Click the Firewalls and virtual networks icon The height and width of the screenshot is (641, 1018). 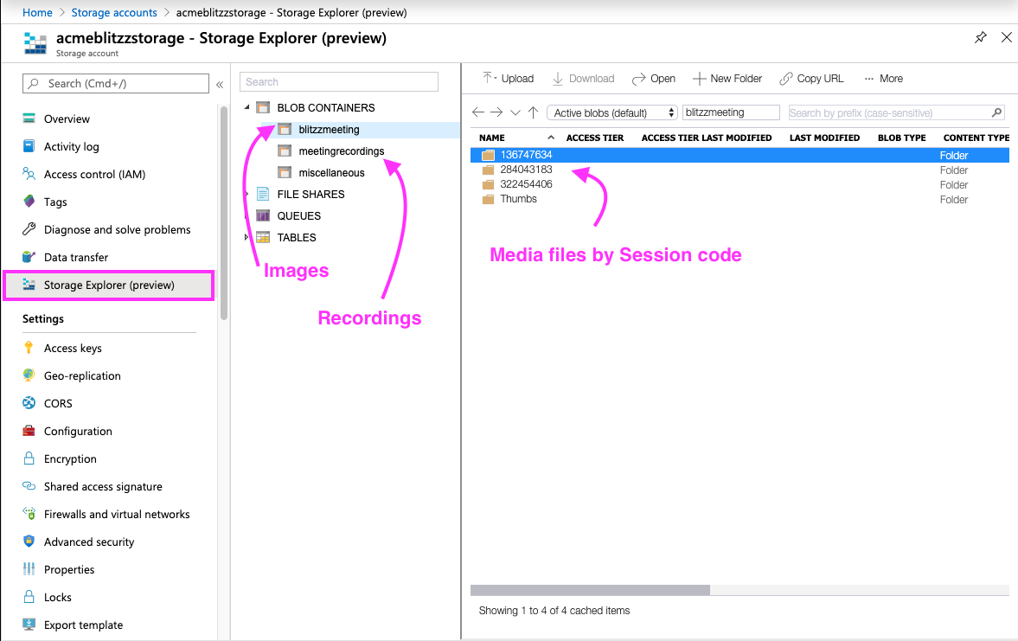29,513
